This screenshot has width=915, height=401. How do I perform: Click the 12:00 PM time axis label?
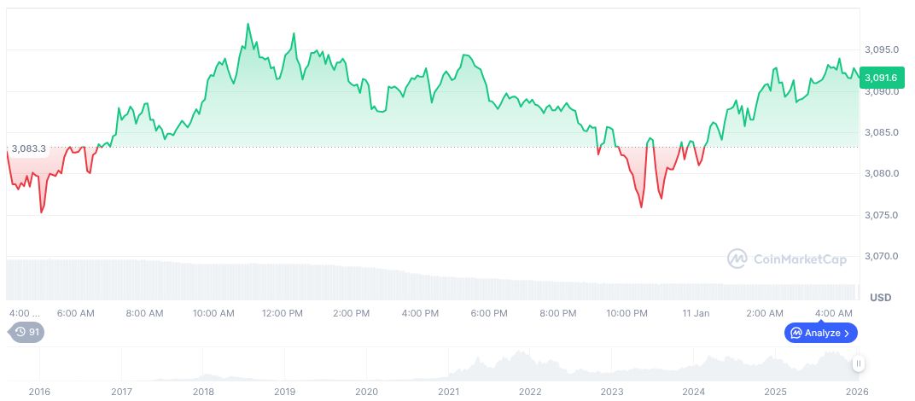pos(283,313)
